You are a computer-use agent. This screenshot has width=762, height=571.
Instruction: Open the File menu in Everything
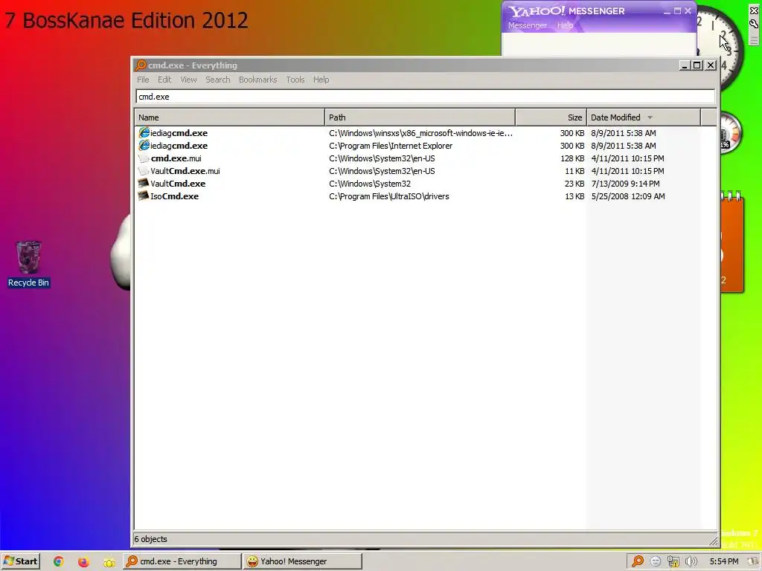click(143, 80)
